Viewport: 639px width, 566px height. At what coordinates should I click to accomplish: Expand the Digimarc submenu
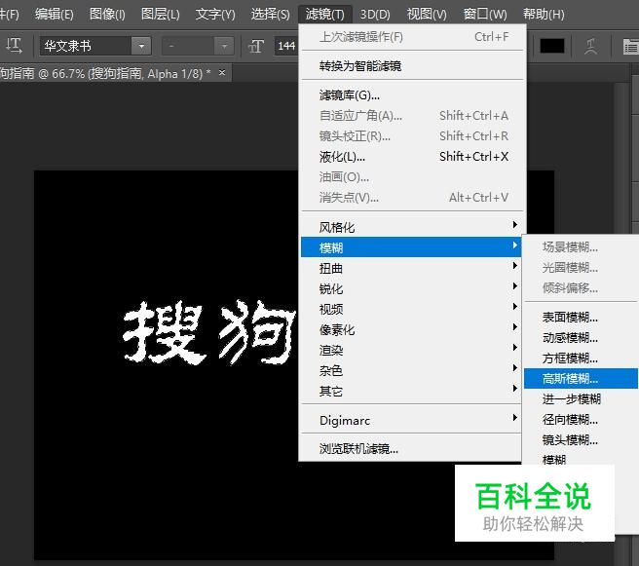click(x=411, y=420)
